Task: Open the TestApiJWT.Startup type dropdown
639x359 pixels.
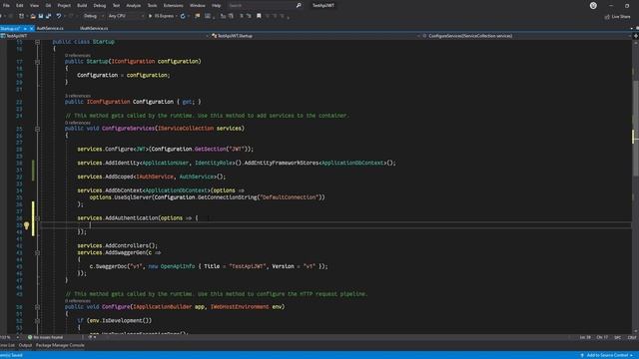Action: (x=316, y=36)
